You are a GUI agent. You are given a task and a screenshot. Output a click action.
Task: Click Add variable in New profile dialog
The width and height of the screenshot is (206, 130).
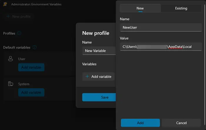98,76
